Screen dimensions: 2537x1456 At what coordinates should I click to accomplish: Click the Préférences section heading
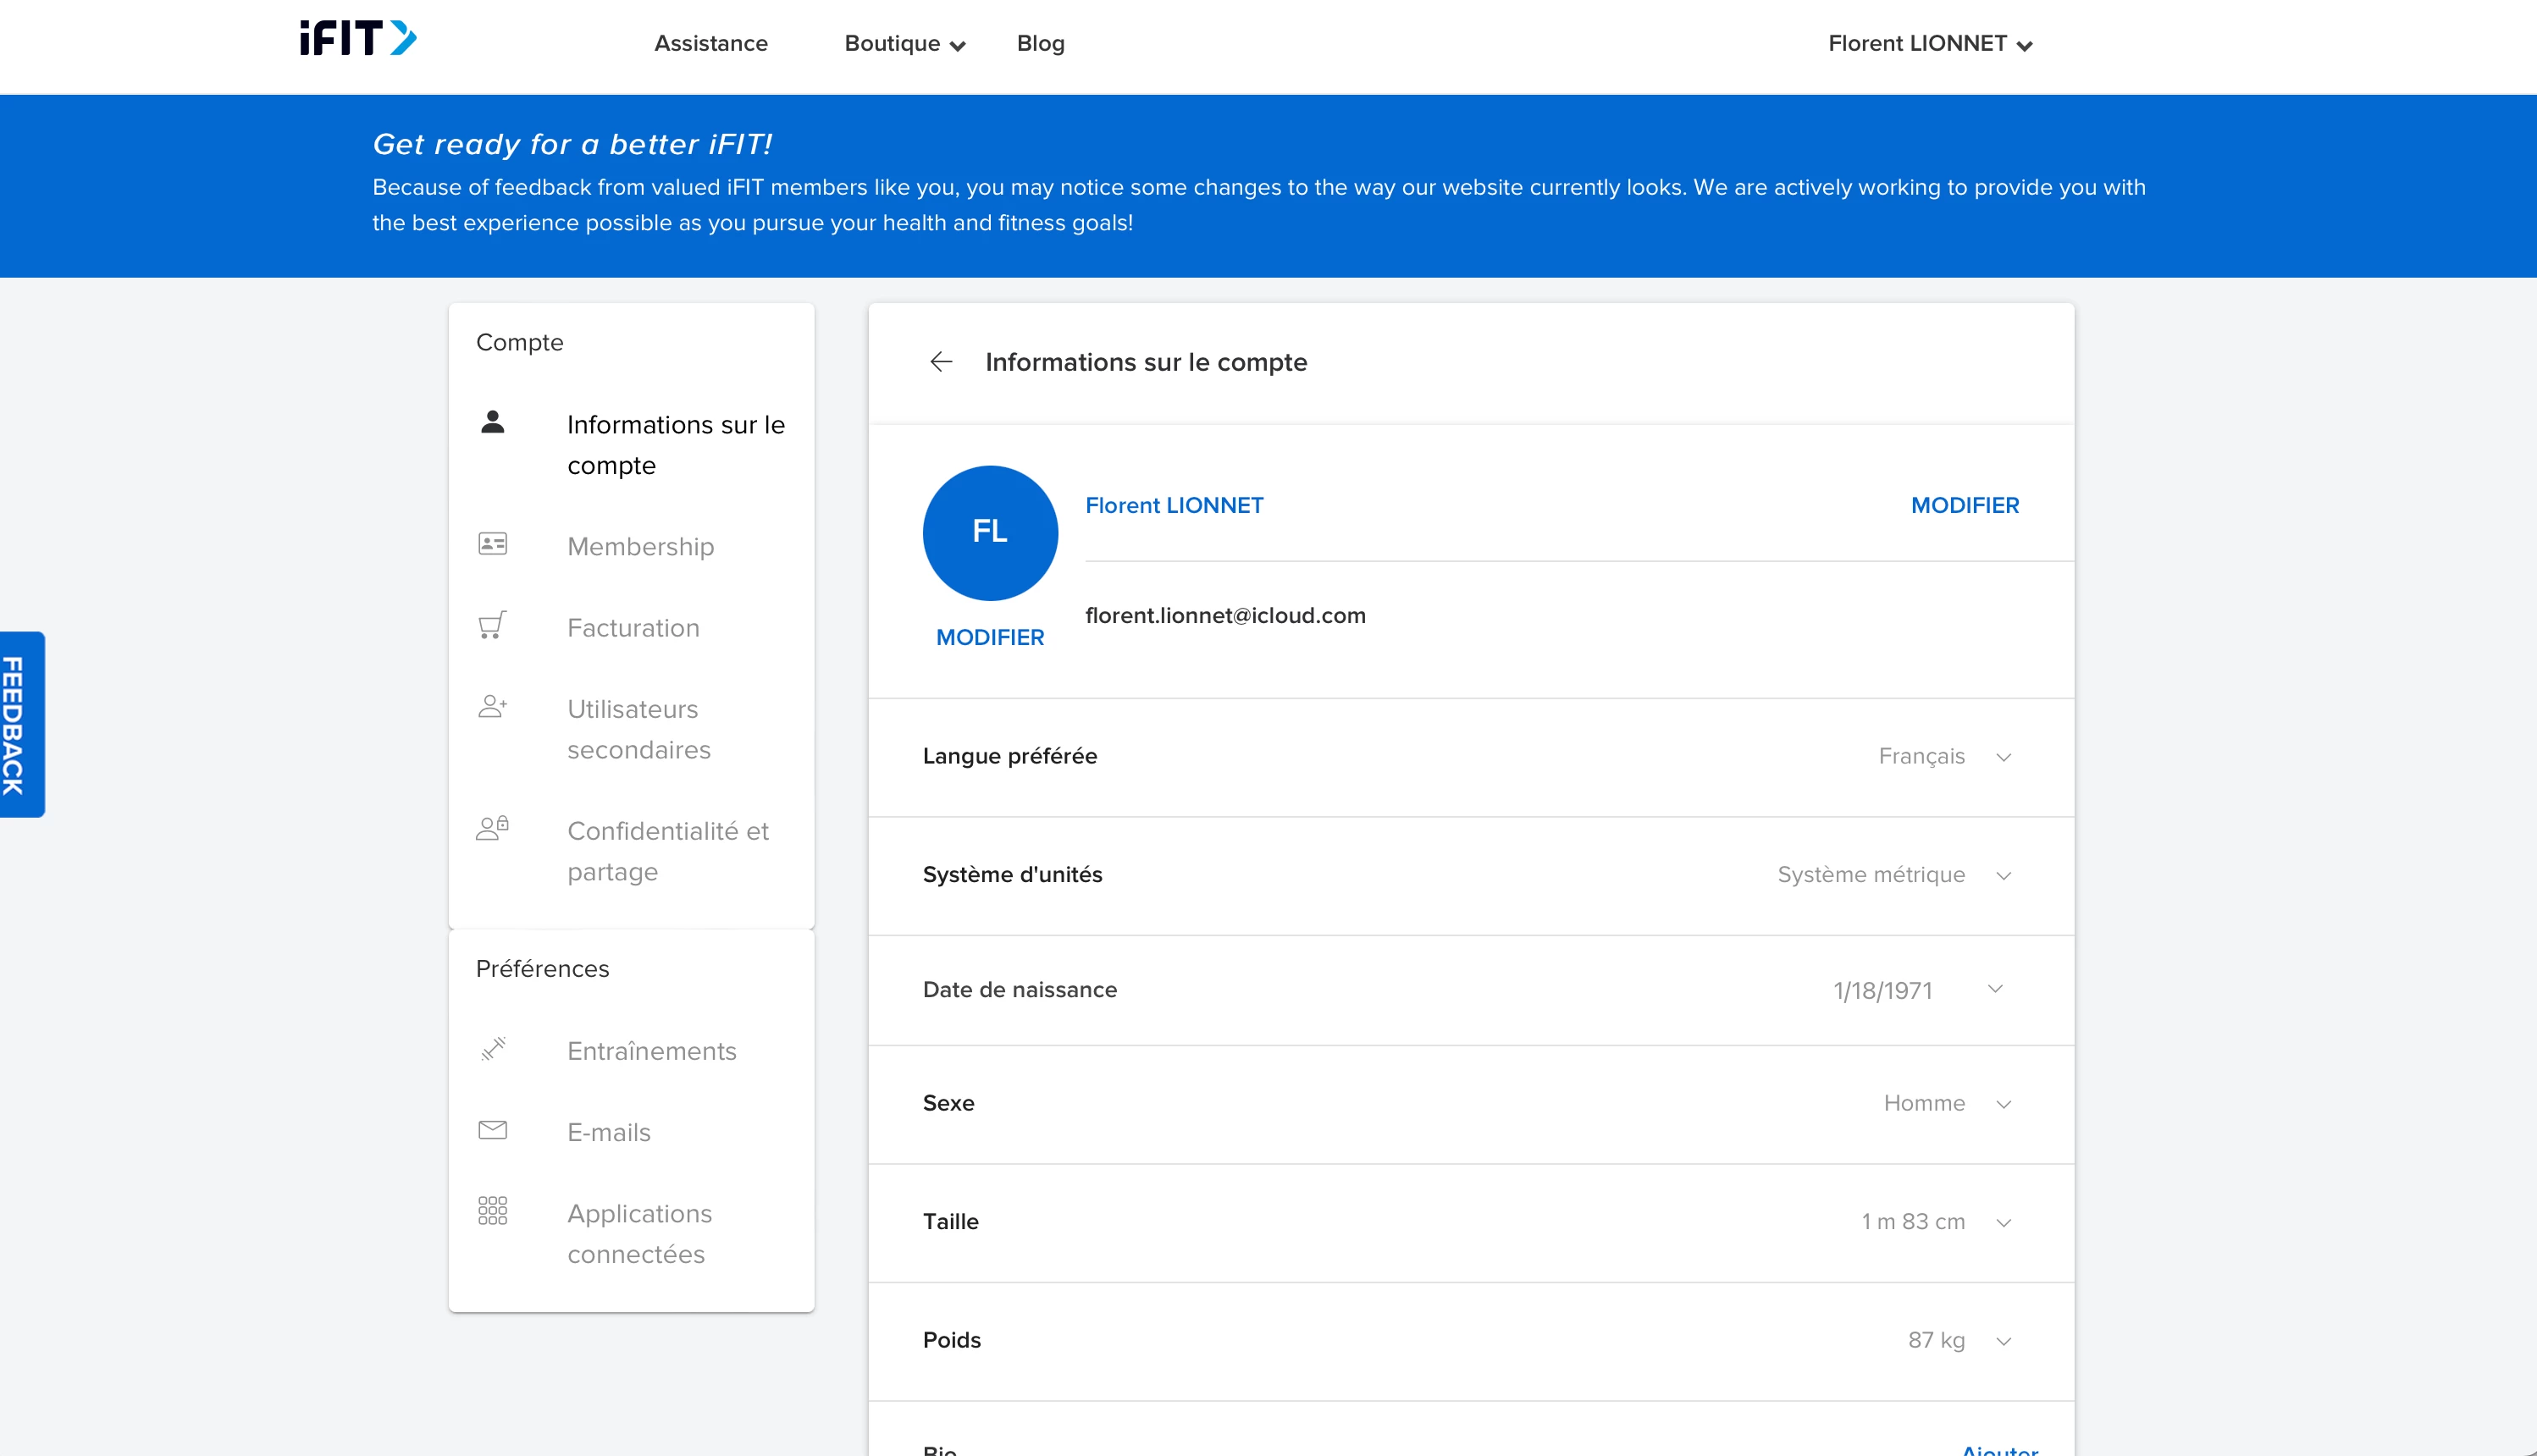click(x=542, y=968)
